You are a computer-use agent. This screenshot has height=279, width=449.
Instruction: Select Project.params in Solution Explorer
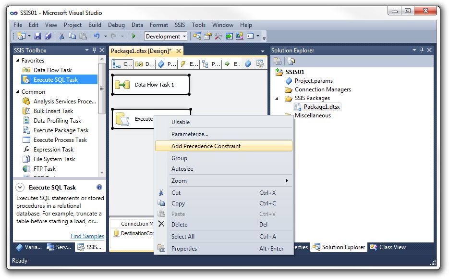[309, 81]
